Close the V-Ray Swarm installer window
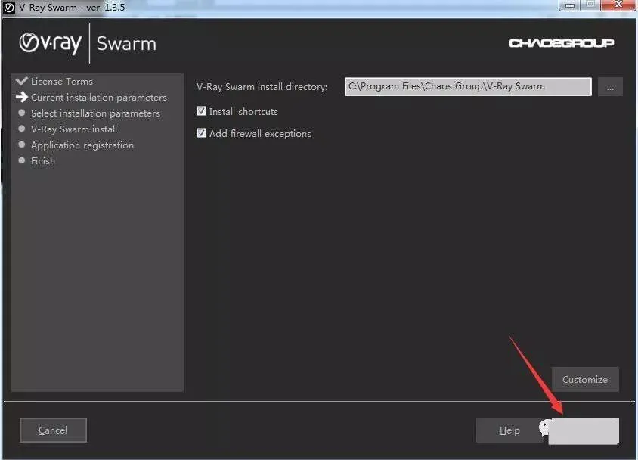Screen dimensions: 638x460 tap(618, 5)
